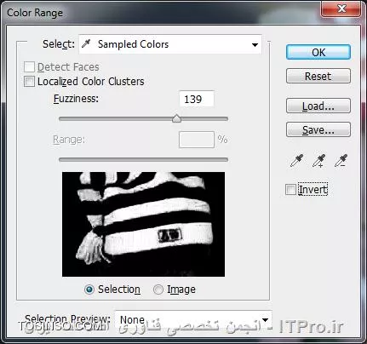Click the Range slider track
This screenshot has width=367, height=344.
(143, 159)
